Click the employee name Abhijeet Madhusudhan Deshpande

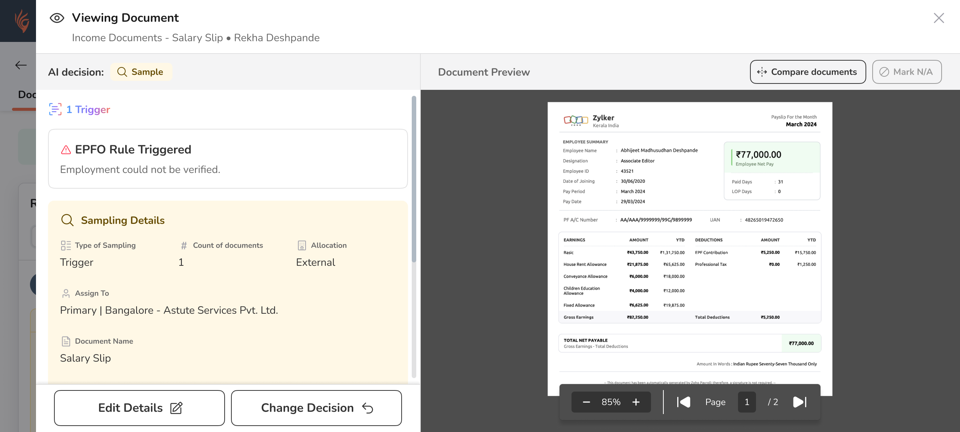point(659,150)
